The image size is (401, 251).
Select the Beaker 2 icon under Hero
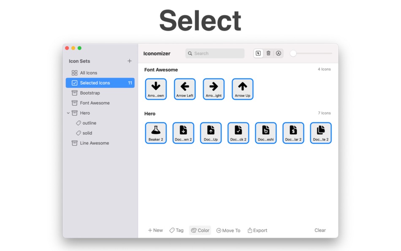tap(156, 132)
